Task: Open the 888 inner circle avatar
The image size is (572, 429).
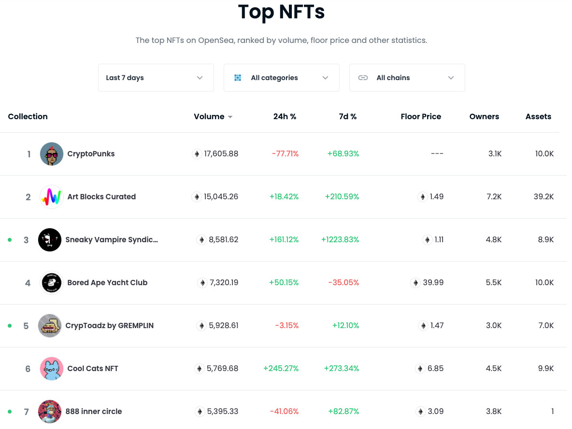Action: pos(50,412)
